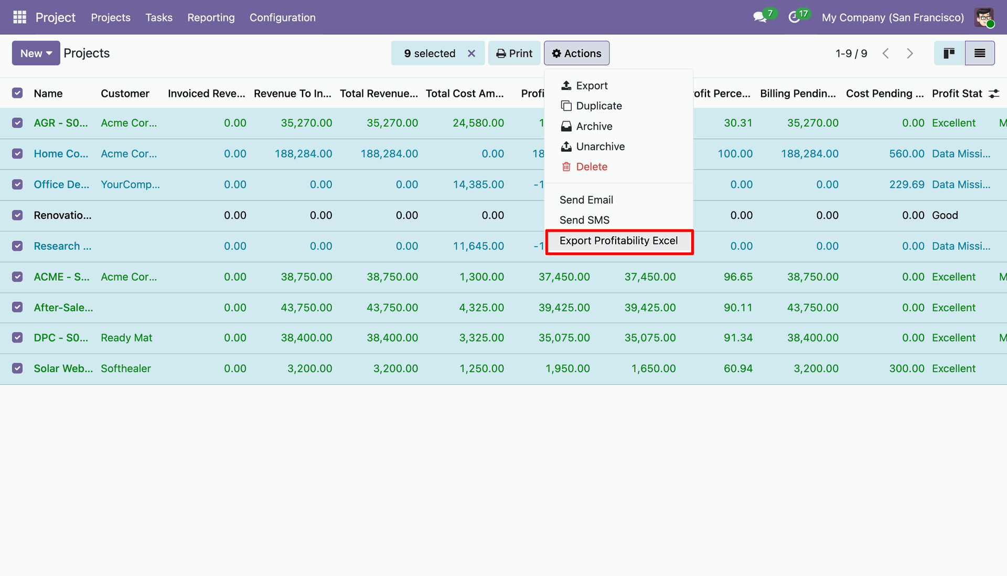Open optional columns settings icon

point(993,94)
